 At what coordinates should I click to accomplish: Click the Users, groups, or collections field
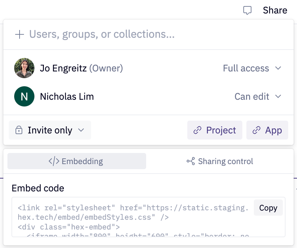tap(101, 34)
